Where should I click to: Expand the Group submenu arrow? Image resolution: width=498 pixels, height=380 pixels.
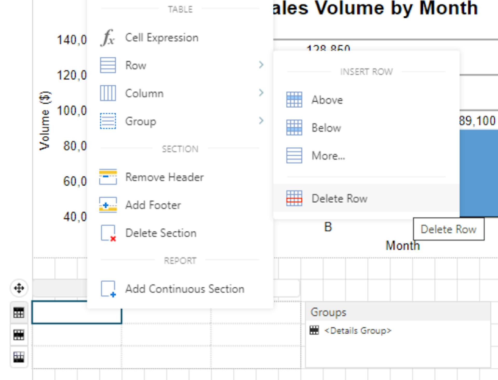tap(261, 121)
